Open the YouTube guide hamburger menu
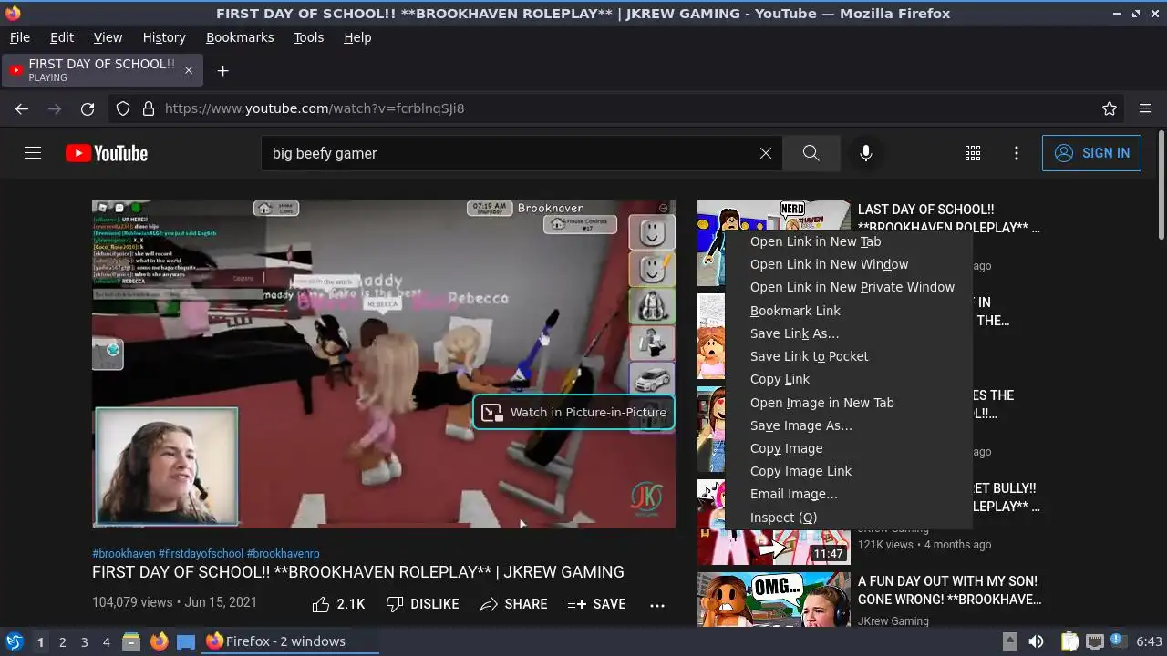Screen dimensions: 1167x656 pos(33,153)
